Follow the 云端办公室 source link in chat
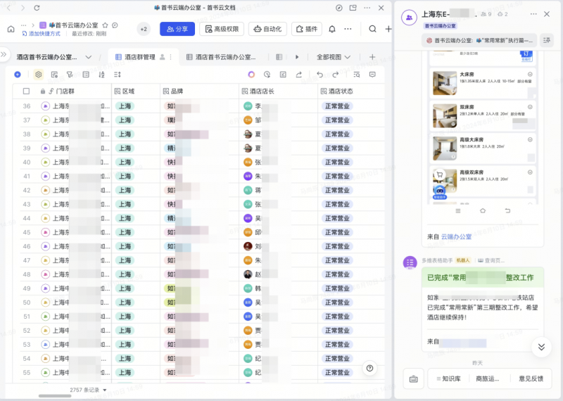The width and height of the screenshot is (563, 401). (x=456, y=237)
